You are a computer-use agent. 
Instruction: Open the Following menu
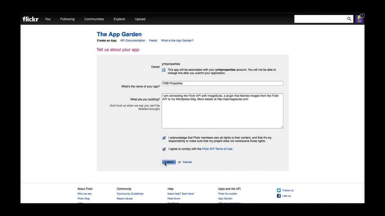(x=67, y=19)
